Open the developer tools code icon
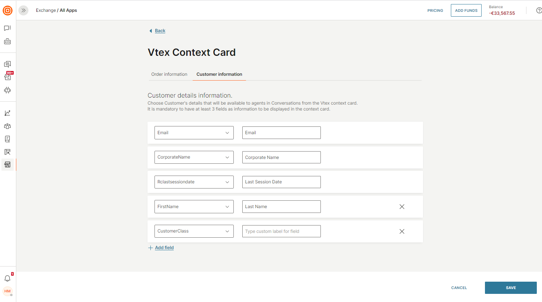The width and height of the screenshot is (542, 302). tap(7, 42)
